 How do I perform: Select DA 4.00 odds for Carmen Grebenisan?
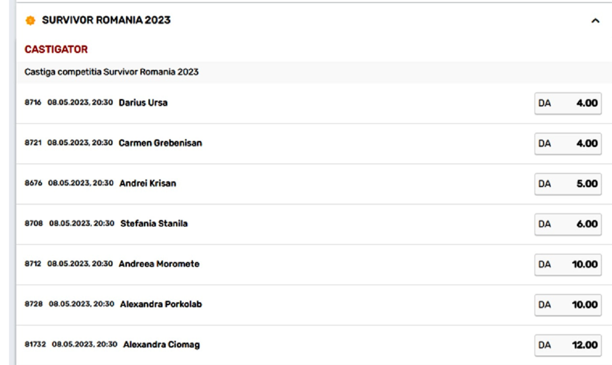(568, 143)
